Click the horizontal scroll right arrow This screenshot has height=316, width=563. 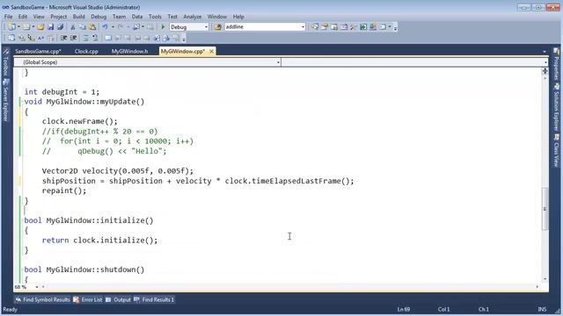click(x=537, y=287)
